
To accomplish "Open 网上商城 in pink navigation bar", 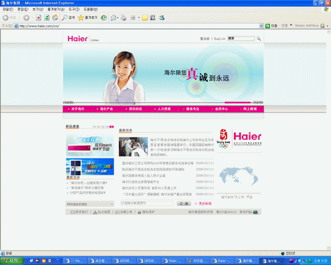I will [250, 109].
